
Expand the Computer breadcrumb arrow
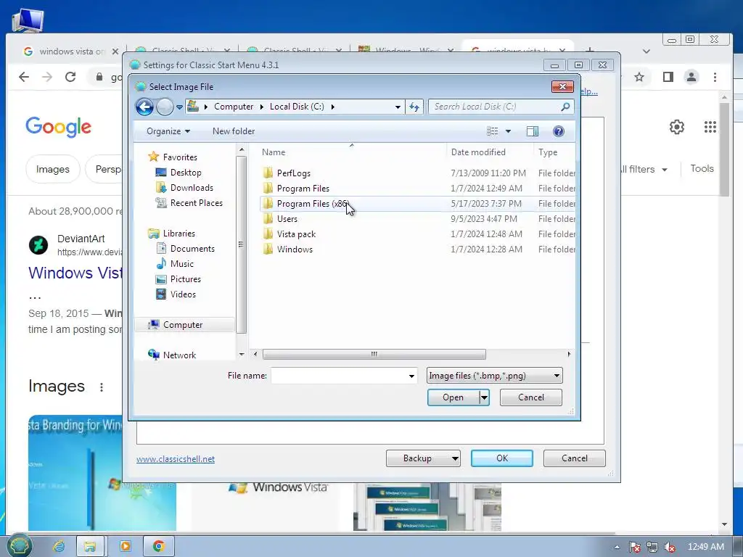[261, 107]
